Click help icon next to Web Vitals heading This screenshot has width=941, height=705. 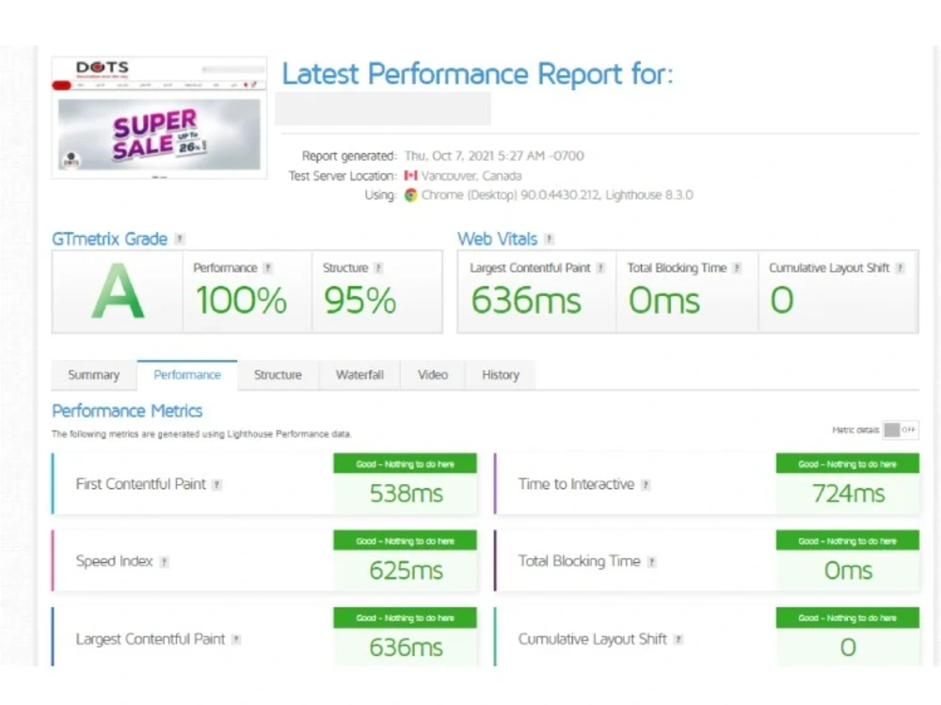point(549,239)
